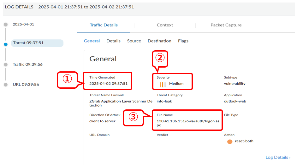Go to the Details sub-tab
The height and width of the screenshot is (166, 303).
click(x=113, y=41)
